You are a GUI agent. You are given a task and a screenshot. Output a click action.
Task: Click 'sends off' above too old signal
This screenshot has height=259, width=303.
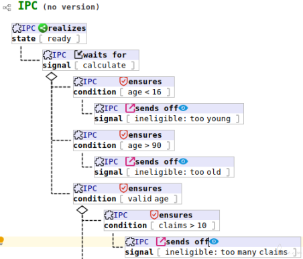[x=156, y=161]
